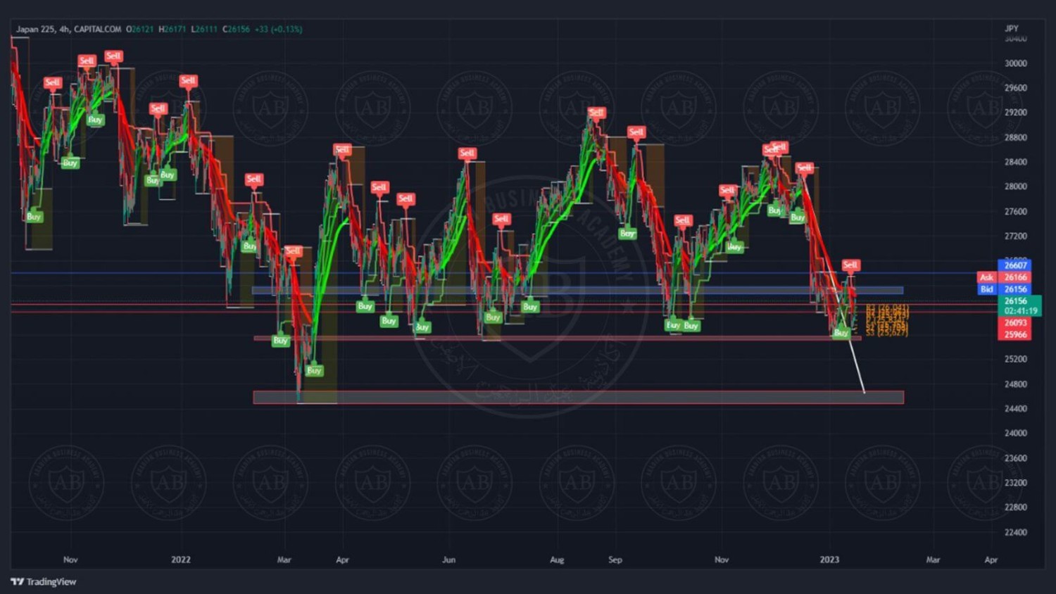Click the Ask price 26166 tag
Image resolution: width=1056 pixels, height=594 pixels.
pyautogui.click(x=1015, y=277)
